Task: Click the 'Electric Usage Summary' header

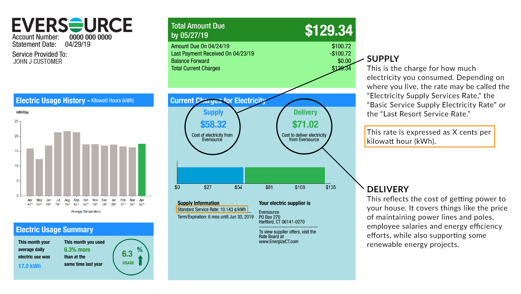Action: coord(84,229)
